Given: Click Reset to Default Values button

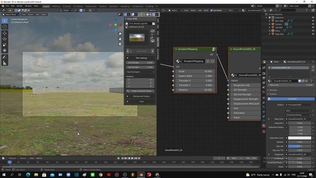Looking at the screenshot, I should pyautogui.click(x=140, y=91).
